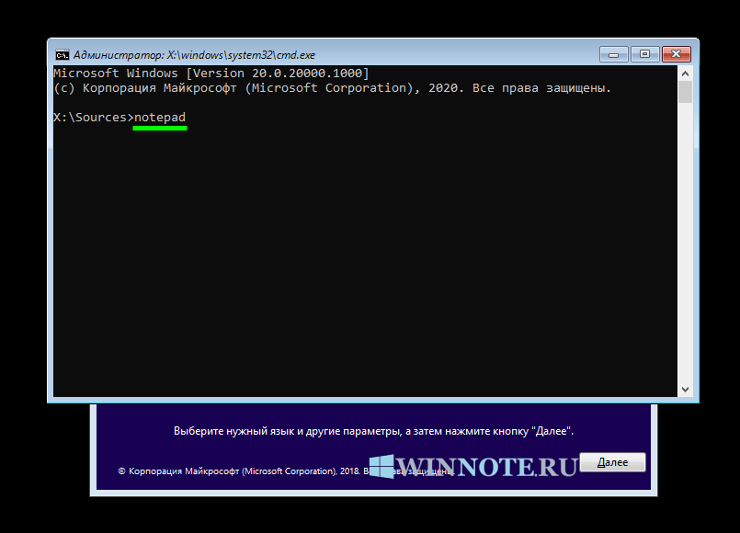Click the cmd.exe icon in title bar
This screenshot has height=533, width=740.
click(62, 55)
